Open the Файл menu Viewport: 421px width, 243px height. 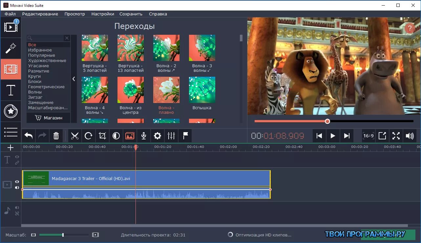tap(10, 14)
